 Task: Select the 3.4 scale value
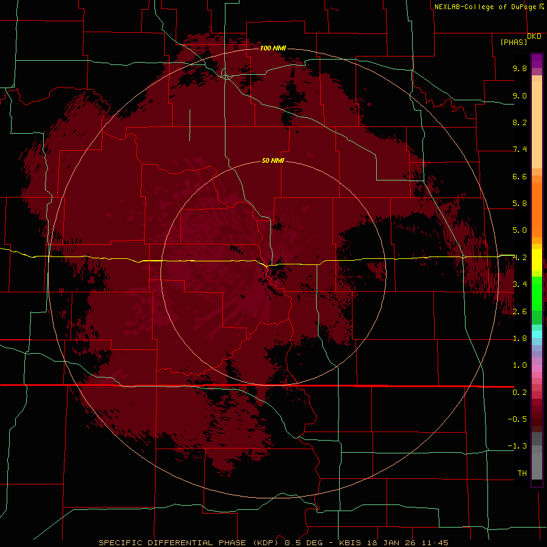coord(520,284)
